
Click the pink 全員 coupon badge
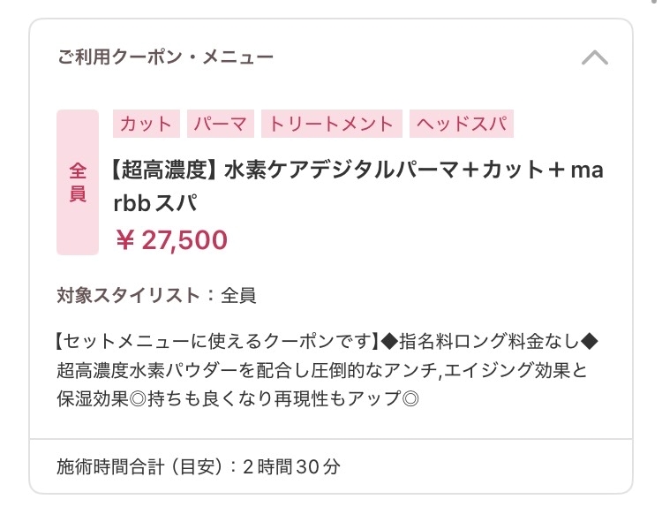tap(78, 183)
